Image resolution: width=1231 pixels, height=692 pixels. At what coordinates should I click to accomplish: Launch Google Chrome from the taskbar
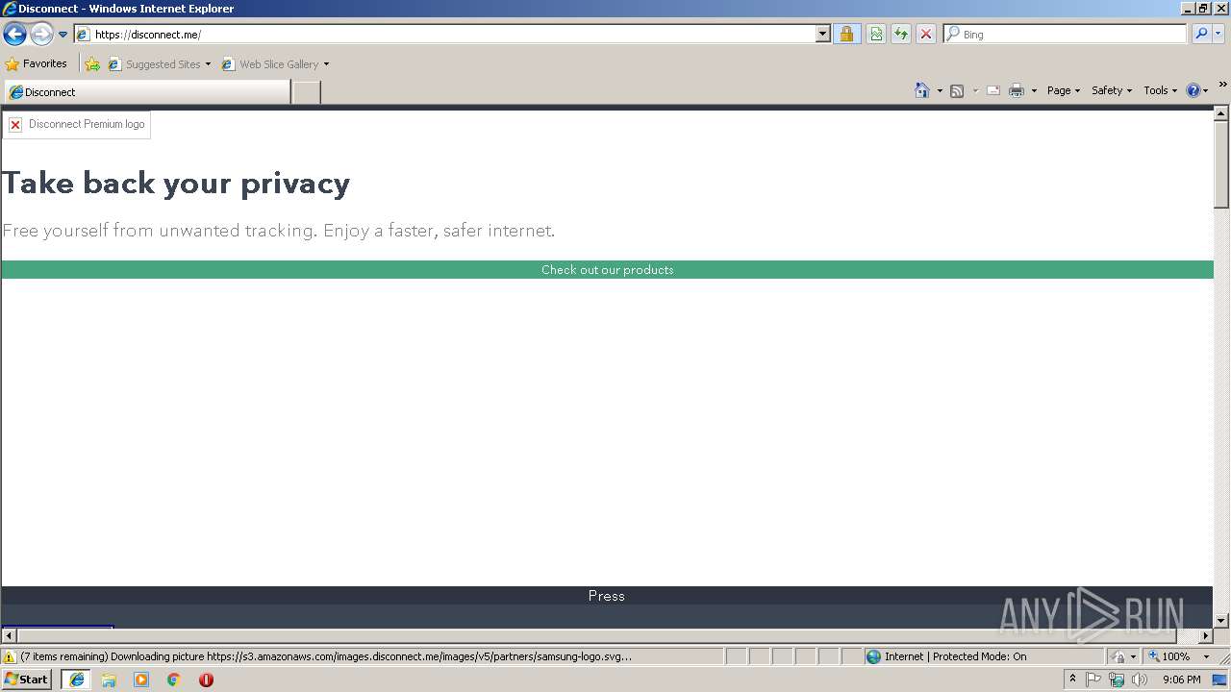pos(174,680)
